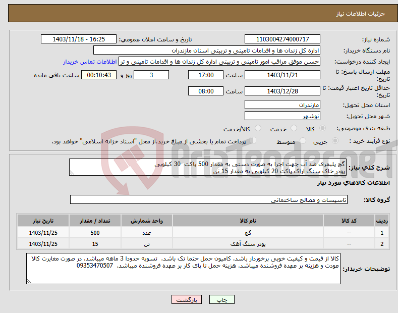Click the remaining days field showing 3
The image size is (398, 313).
click(151, 75)
